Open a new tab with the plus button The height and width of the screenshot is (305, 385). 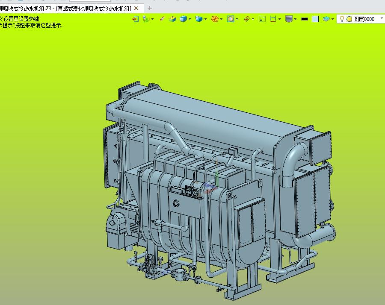(149, 8)
